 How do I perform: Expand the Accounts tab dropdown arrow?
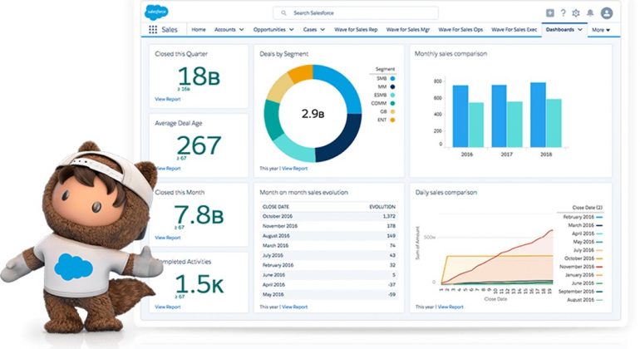point(241,29)
